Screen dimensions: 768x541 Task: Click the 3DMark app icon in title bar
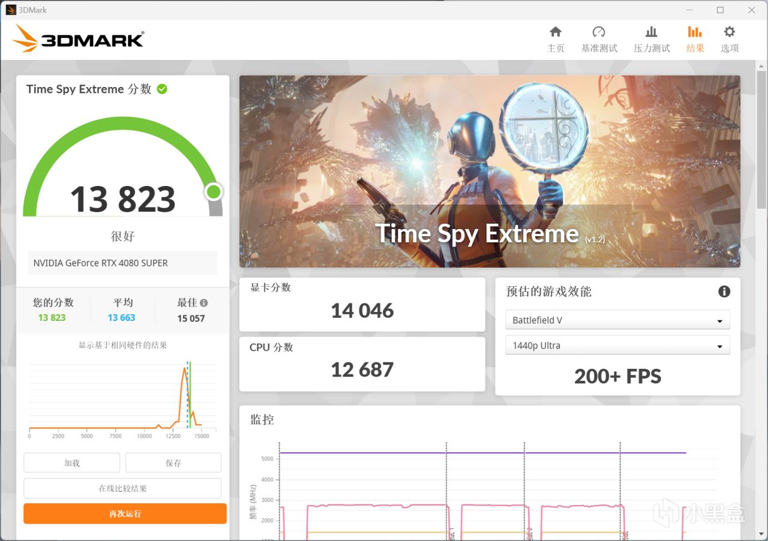(x=11, y=10)
